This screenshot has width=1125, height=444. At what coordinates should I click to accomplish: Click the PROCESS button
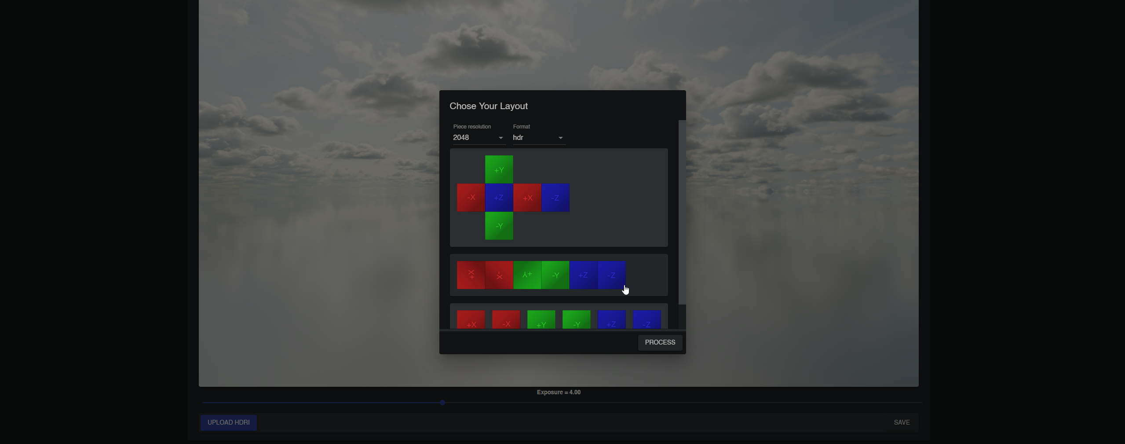pos(660,342)
